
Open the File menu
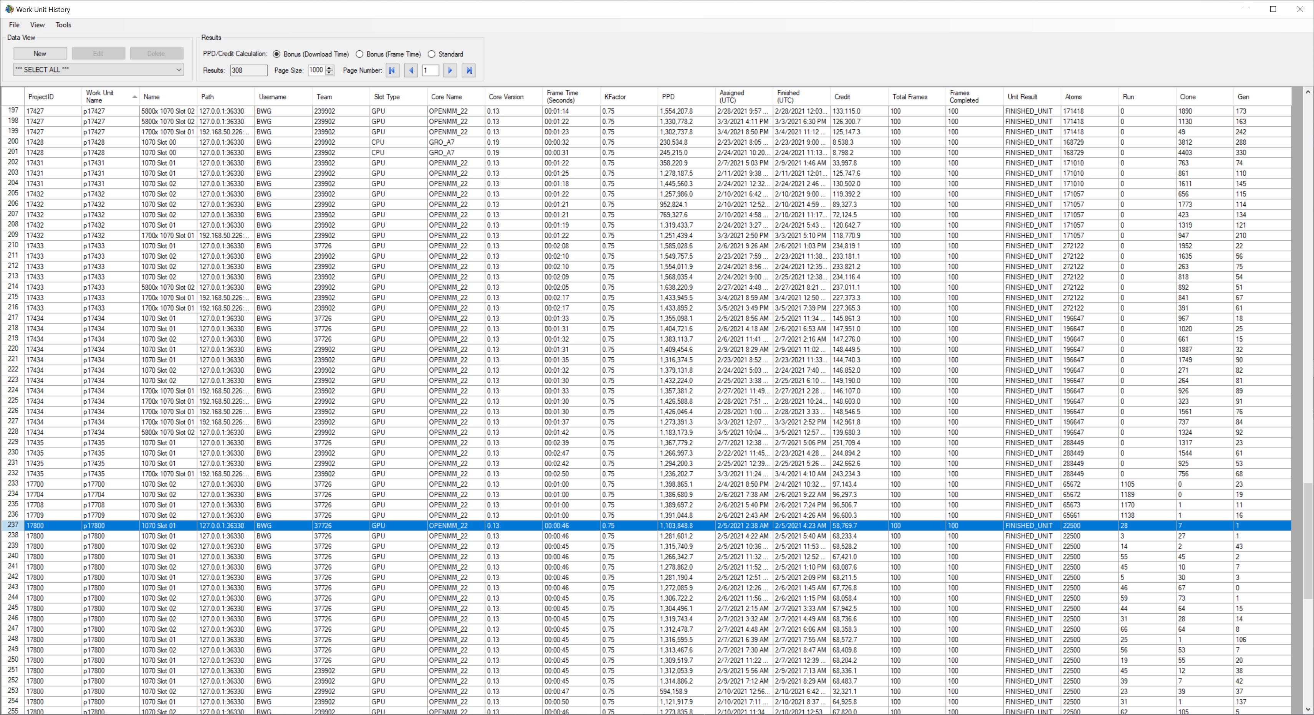tap(14, 25)
